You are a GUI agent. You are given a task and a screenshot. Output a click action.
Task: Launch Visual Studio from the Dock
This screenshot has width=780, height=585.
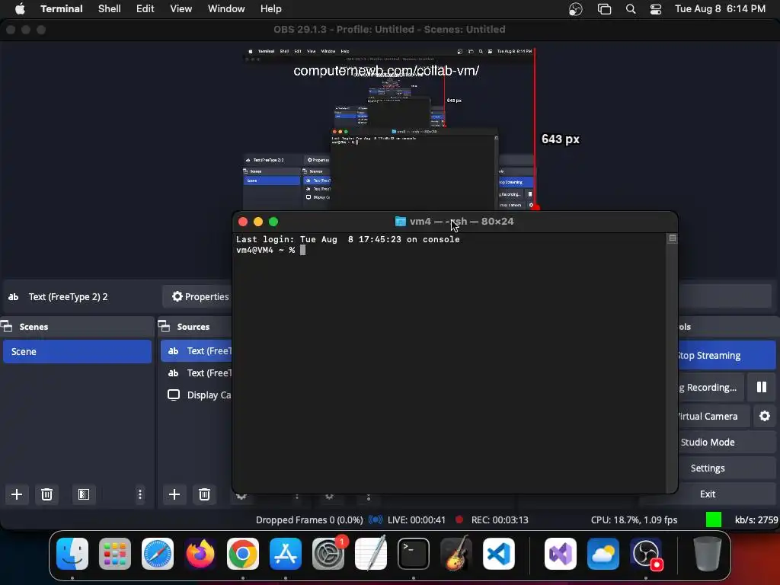coord(561,554)
